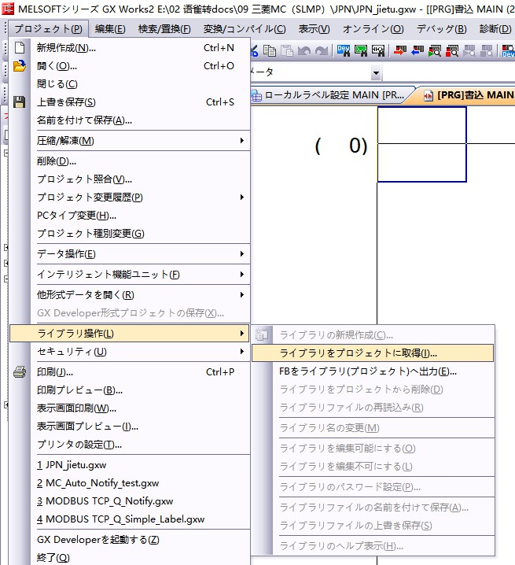515x565 pixels.
Task: Select FBをライブラリ(プロジェクト)へ出力 submenu item
Action: coord(373,371)
